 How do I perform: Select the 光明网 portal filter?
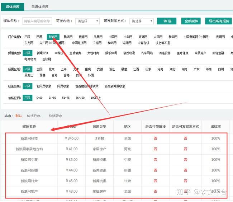(220, 37)
